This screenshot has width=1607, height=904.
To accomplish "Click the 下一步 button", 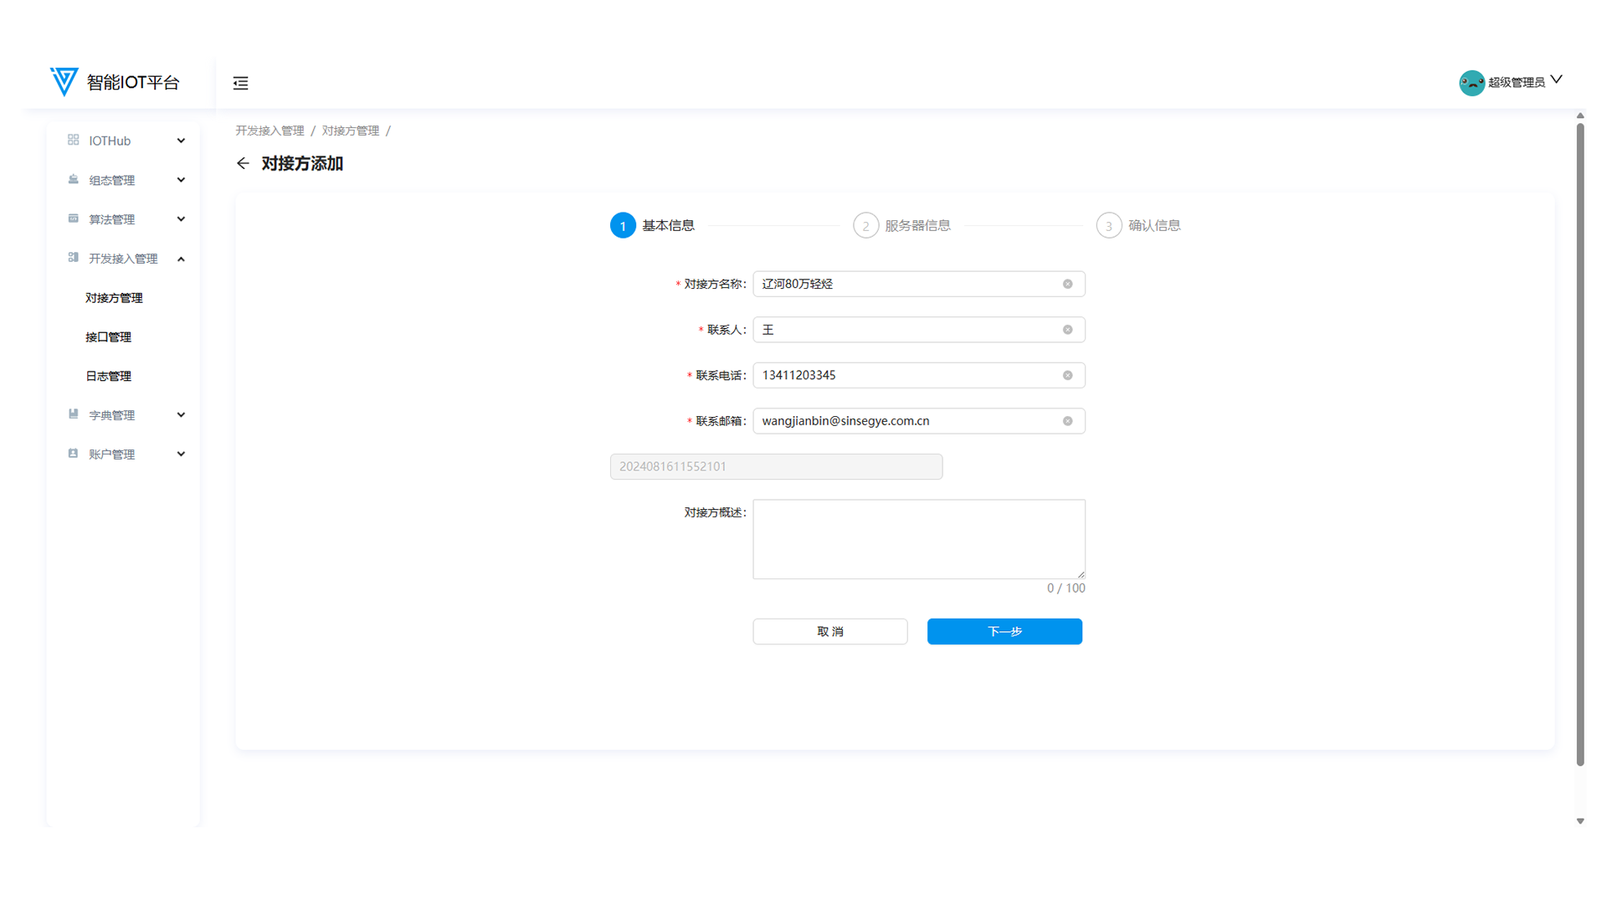I will point(1004,631).
